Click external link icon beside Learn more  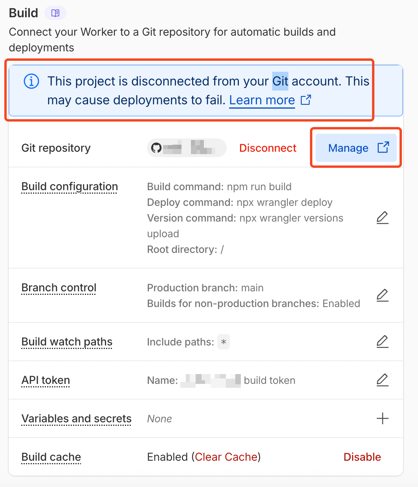click(x=306, y=100)
